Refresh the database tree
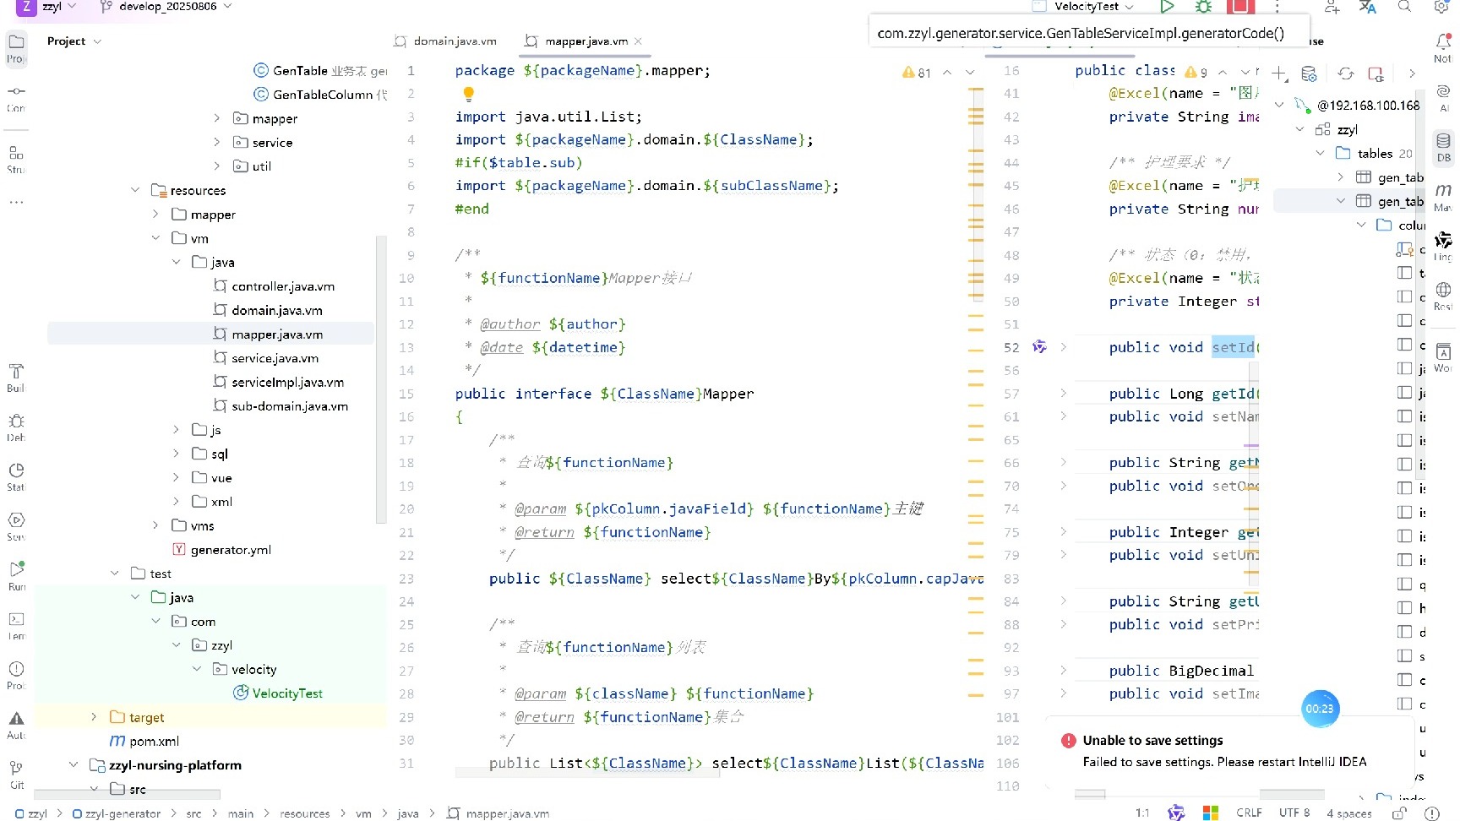 point(1345,74)
